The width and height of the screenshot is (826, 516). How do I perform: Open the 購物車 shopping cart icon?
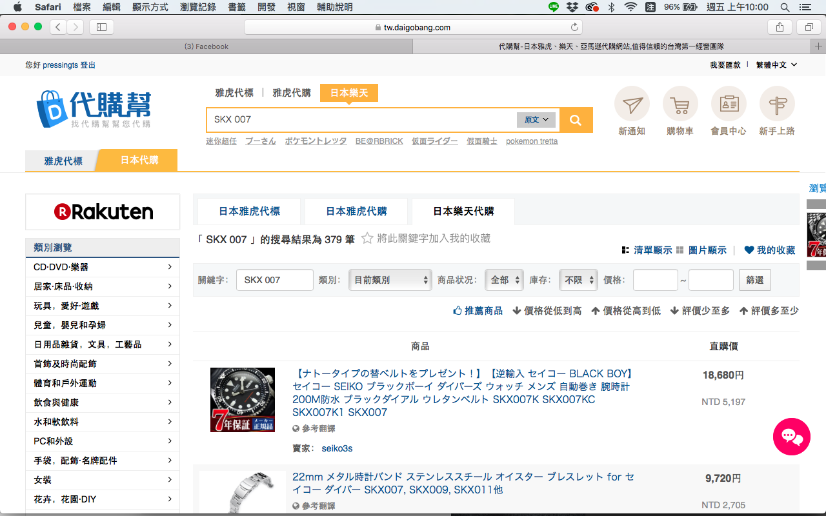[x=680, y=104]
